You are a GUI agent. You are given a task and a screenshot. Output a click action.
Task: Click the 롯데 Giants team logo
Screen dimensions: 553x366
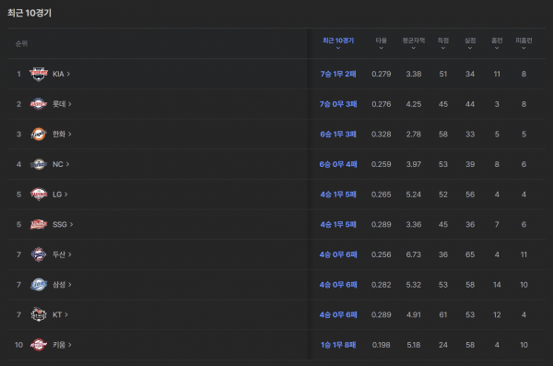point(39,104)
